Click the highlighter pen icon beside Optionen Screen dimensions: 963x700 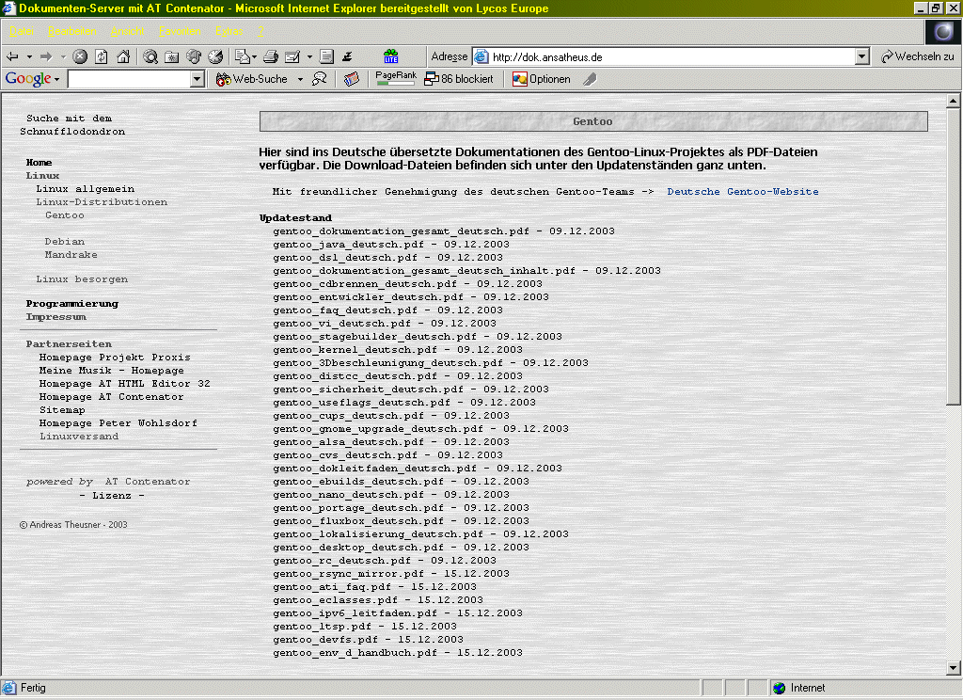click(590, 79)
